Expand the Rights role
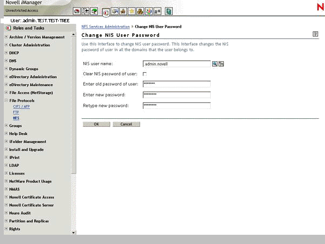The width and height of the screenshot is (325, 244). [x=6, y=229]
